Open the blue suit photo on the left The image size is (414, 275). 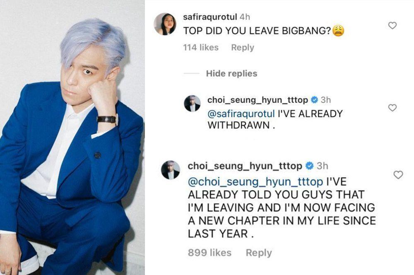pos(72,137)
